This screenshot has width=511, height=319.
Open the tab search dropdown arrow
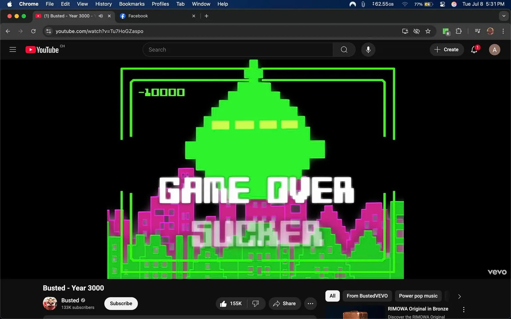coord(503,16)
